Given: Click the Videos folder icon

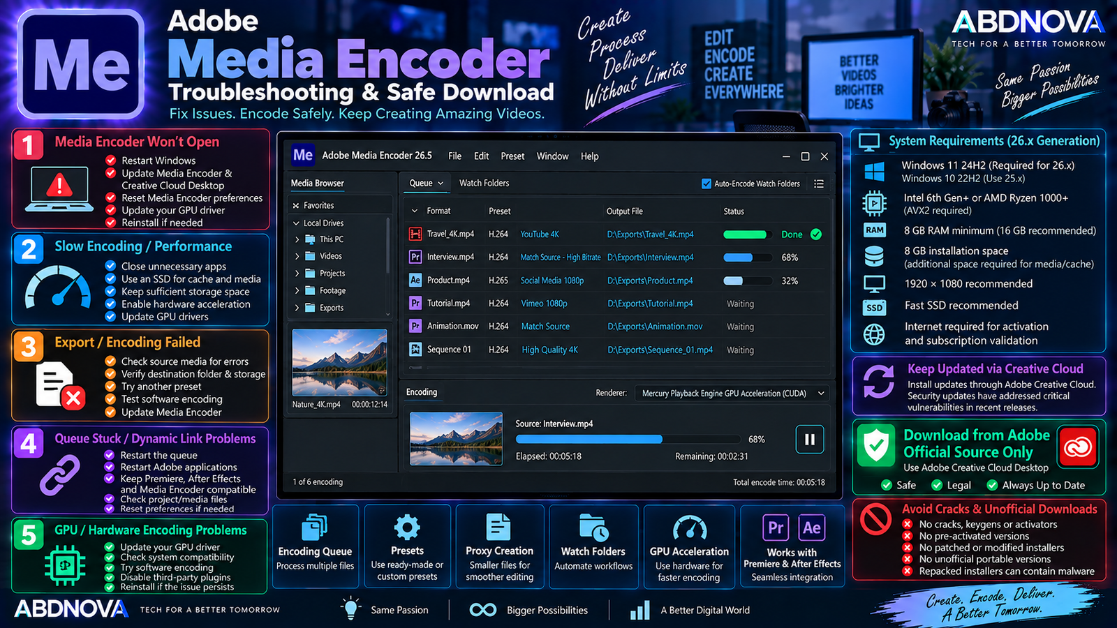Looking at the screenshot, I should pyautogui.click(x=310, y=256).
